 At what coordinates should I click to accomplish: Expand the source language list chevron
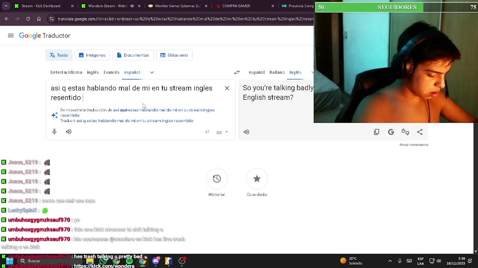point(152,73)
